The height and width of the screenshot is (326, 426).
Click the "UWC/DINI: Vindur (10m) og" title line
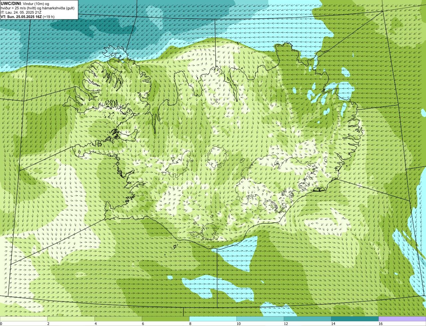point(25,3)
